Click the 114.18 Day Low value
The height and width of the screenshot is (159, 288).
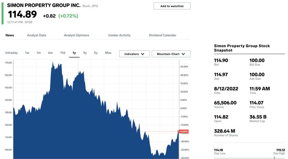coord(219,150)
